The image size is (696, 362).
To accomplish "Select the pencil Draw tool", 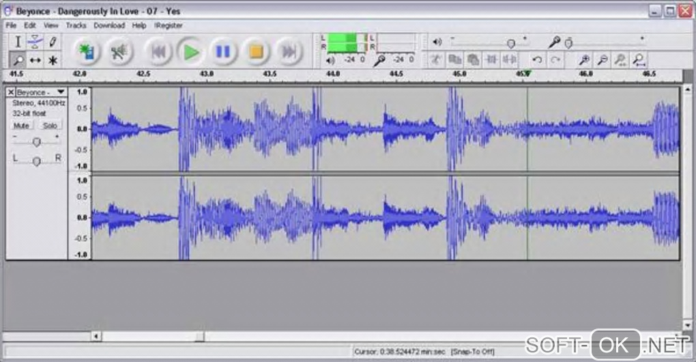I will (x=53, y=42).
